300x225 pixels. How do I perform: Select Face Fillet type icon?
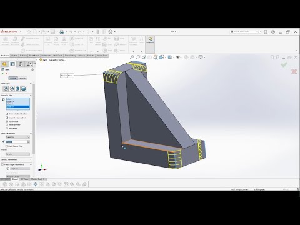click(x=17, y=89)
